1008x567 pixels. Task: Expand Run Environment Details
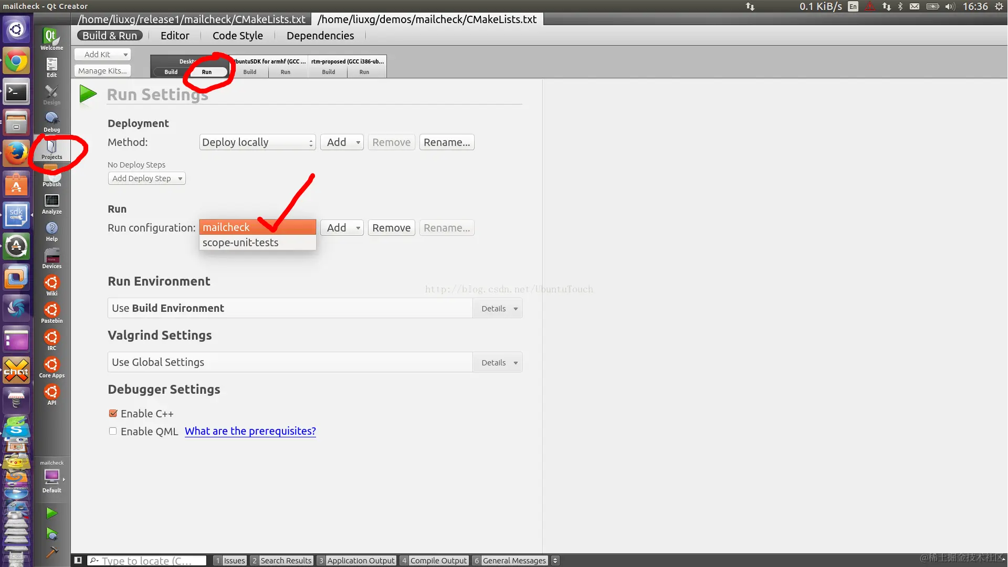498,309
